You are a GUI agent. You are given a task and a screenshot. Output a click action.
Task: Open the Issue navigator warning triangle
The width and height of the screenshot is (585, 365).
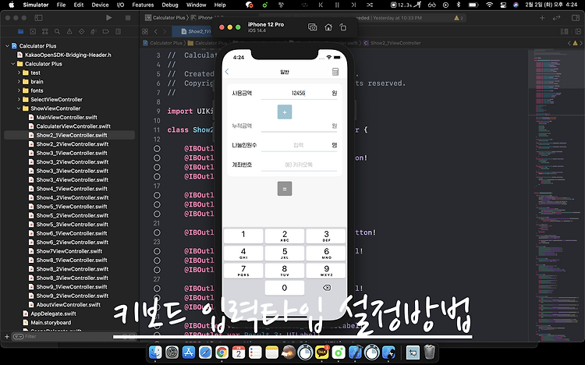click(x=69, y=32)
